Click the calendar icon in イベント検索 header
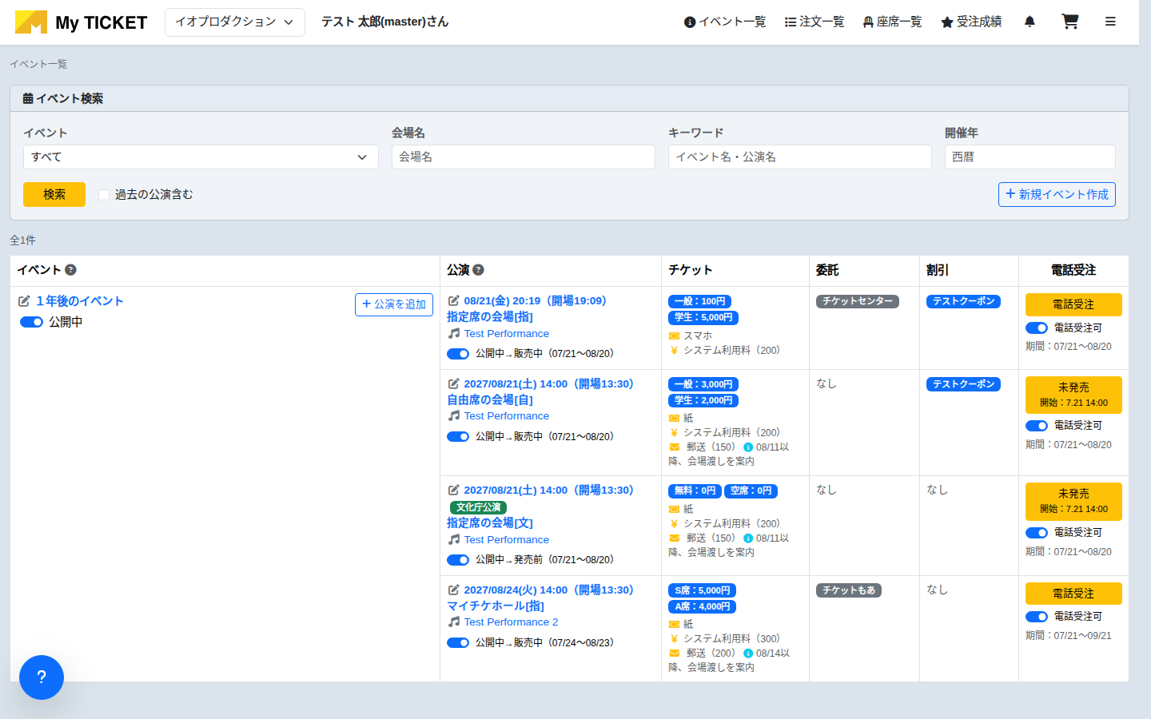 28,98
